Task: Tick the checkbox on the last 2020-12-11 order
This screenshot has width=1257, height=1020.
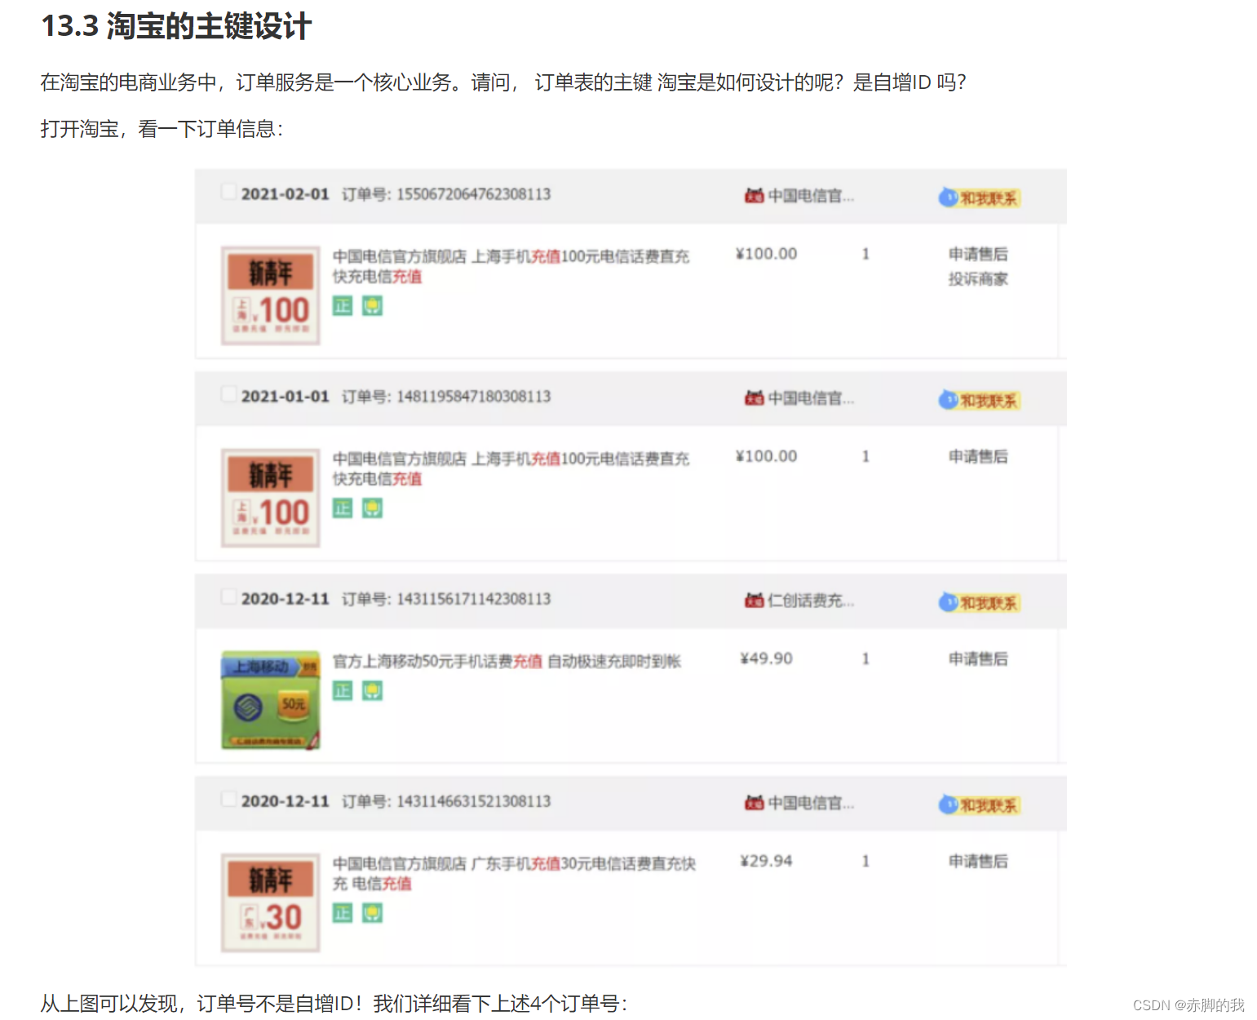Action: tap(228, 799)
